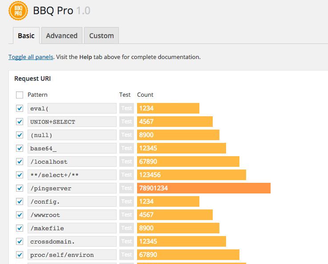Run Test for the /wwwroot pattern

[x=126, y=215]
